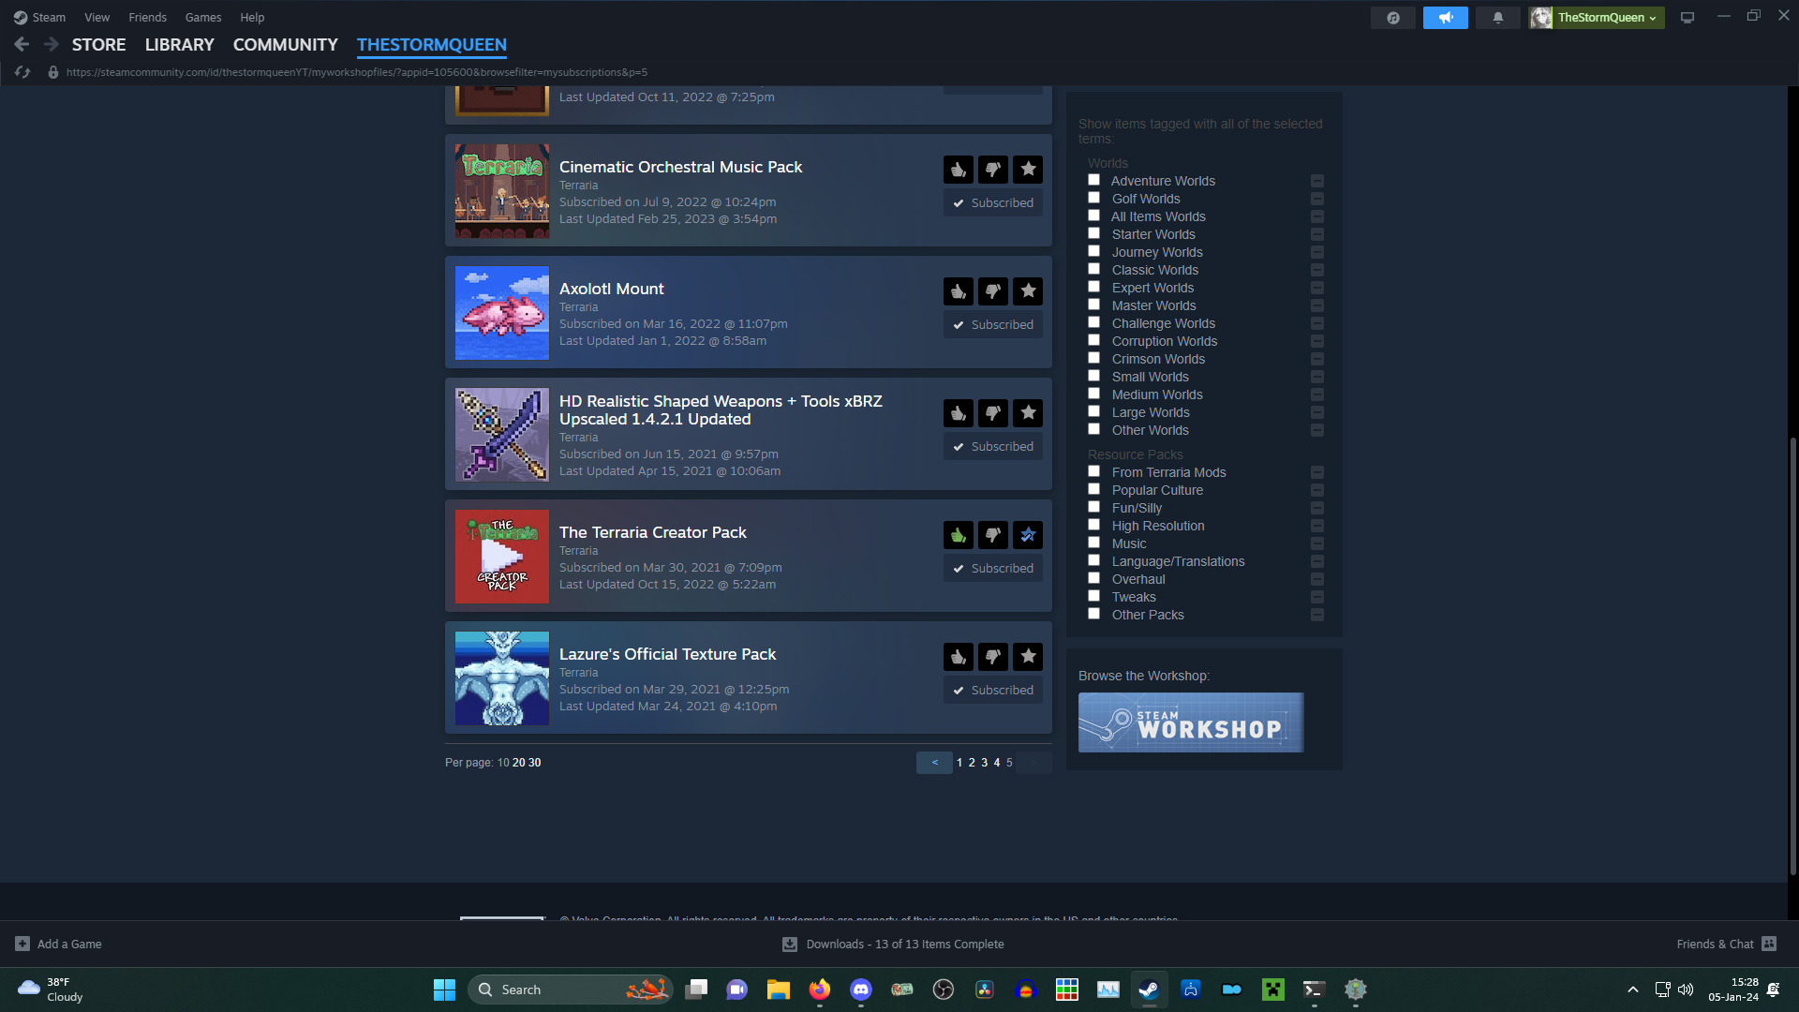Image resolution: width=1799 pixels, height=1012 pixels.
Task: Check the Corruption Worlds tag
Action: click(x=1093, y=340)
